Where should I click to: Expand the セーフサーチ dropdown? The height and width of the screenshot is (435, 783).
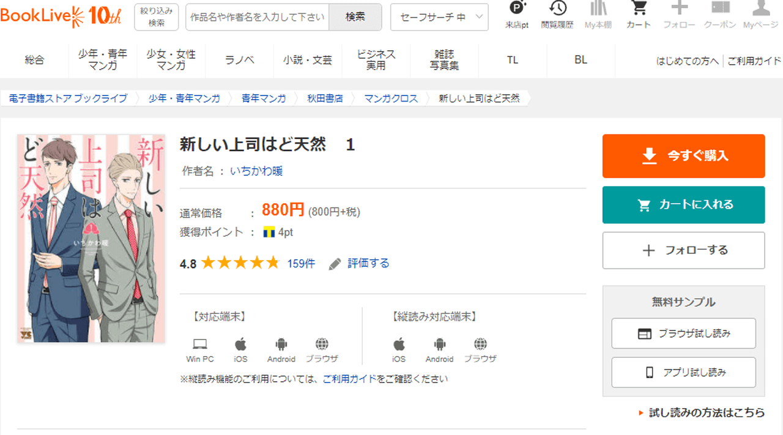[439, 17]
